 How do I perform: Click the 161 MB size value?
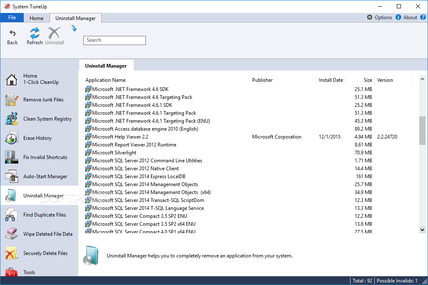point(364,176)
